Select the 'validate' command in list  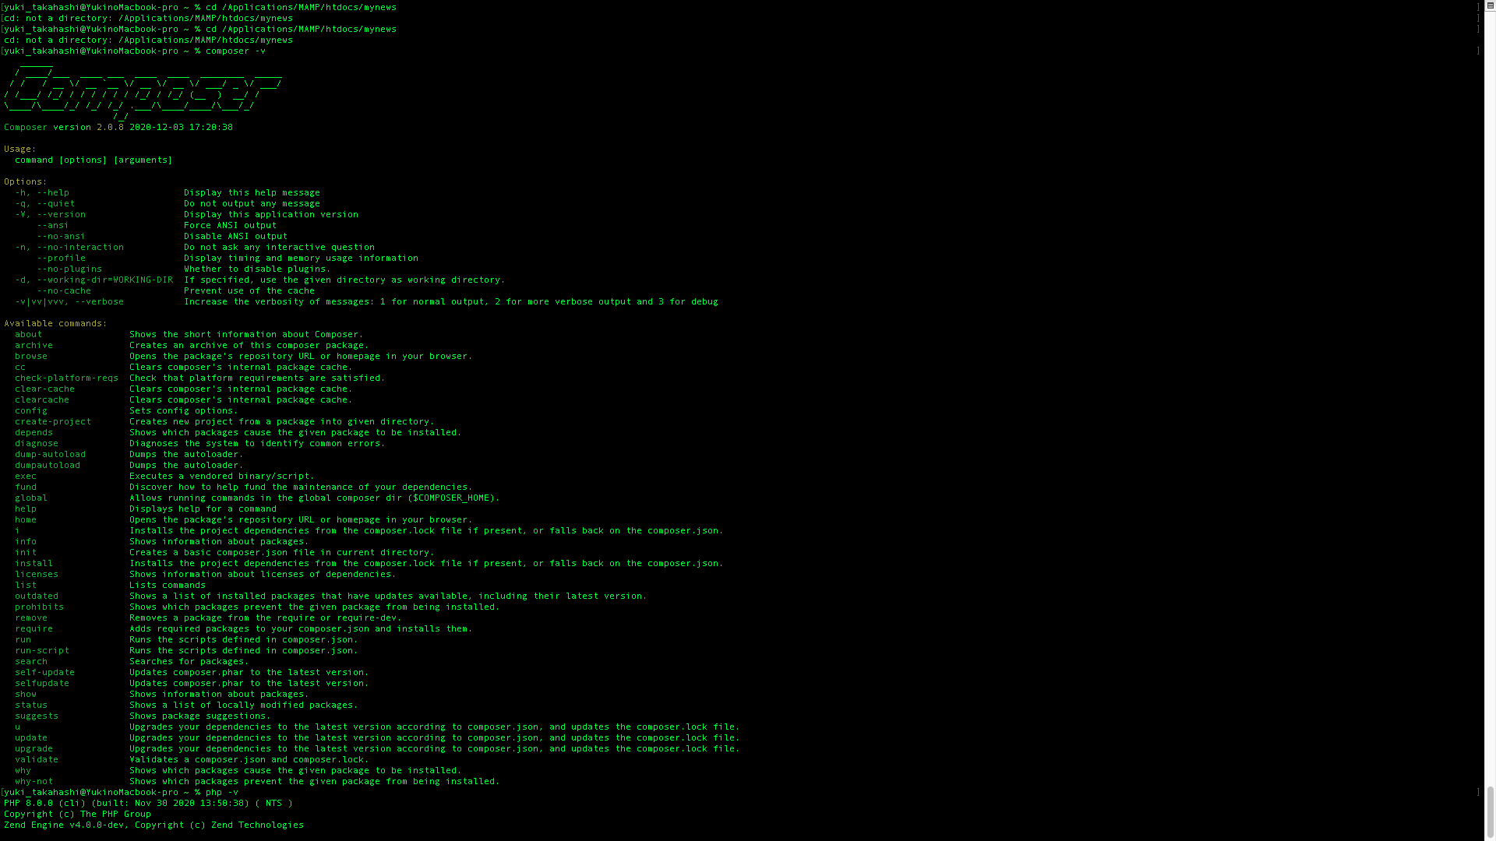(36, 759)
